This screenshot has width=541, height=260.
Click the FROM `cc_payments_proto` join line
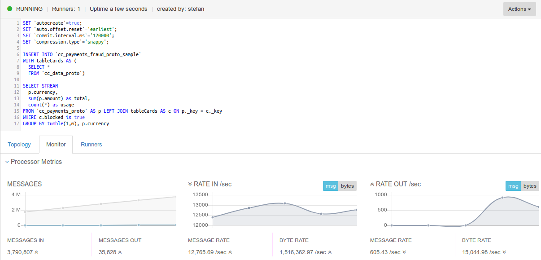click(x=122, y=111)
